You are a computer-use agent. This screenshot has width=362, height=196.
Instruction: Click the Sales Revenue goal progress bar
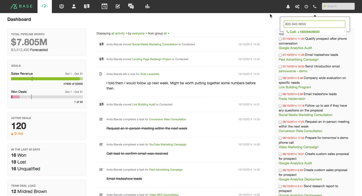[x=47, y=79]
